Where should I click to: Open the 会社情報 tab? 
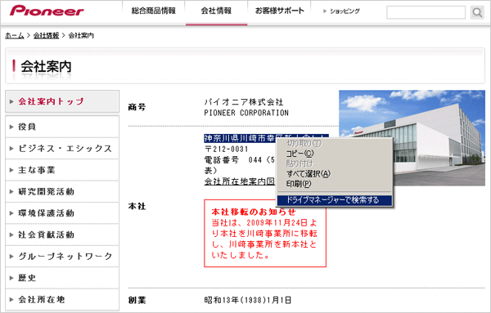coord(216,11)
